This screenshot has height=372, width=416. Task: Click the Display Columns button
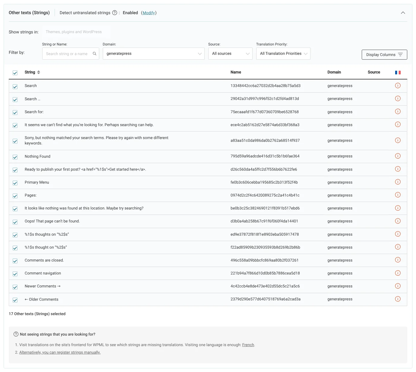click(384, 54)
